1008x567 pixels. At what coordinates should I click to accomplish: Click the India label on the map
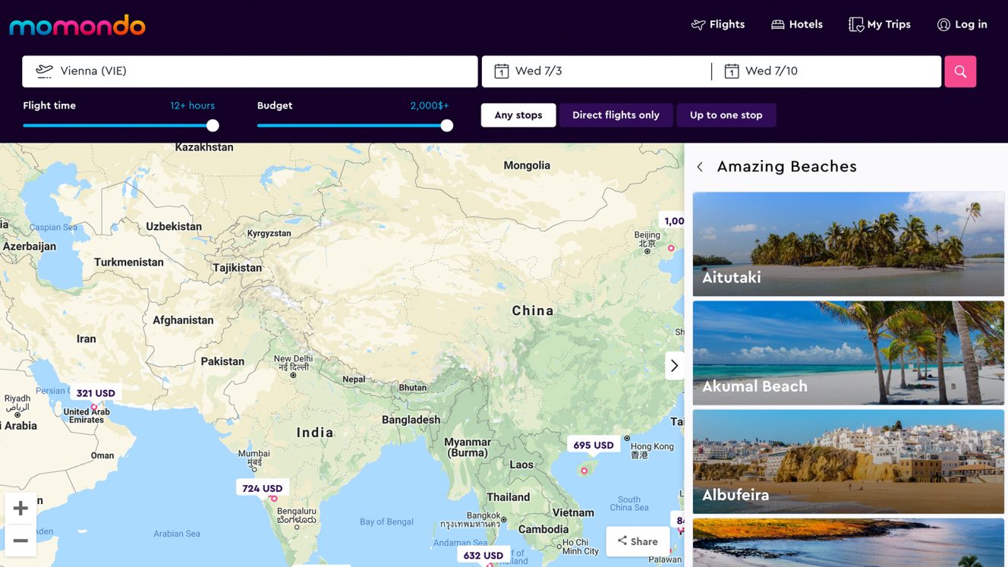(315, 433)
